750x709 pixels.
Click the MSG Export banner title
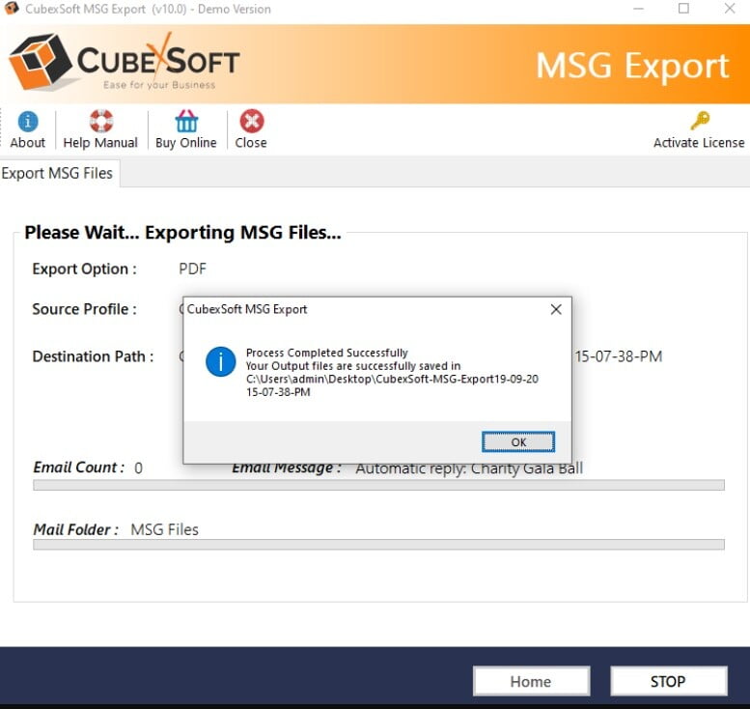tap(632, 66)
